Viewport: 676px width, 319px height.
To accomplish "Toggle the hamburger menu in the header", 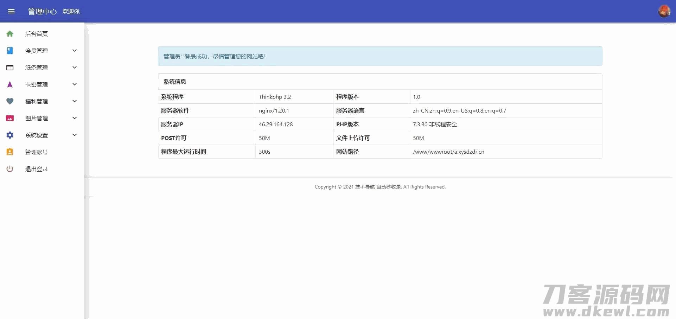I will pos(11,11).
